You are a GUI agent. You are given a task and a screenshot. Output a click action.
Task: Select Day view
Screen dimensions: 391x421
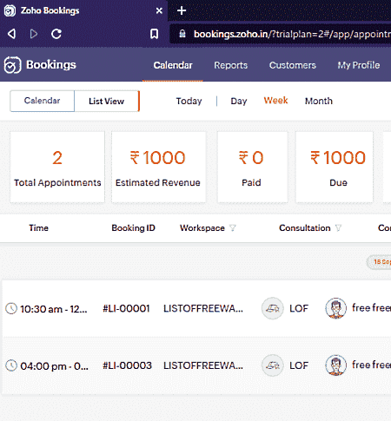click(239, 101)
